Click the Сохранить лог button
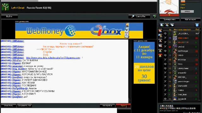The image size is (202, 113). click(x=24, y=106)
